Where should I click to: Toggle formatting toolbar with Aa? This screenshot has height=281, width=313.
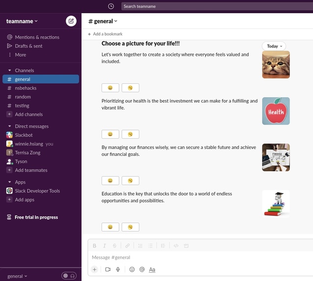coord(152,270)
